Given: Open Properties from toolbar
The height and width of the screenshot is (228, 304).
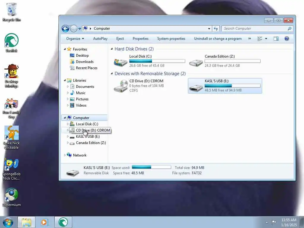Looking at the screenshot, I should (x=140, y=39).
